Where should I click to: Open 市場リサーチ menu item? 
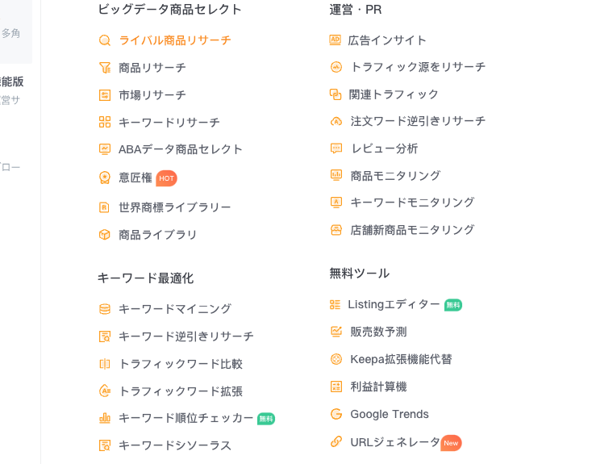click(x=152, y=95)
